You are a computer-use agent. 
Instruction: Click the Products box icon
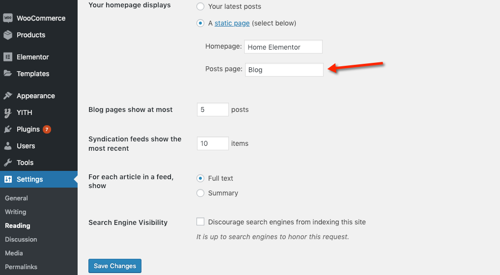pos(8,35)
